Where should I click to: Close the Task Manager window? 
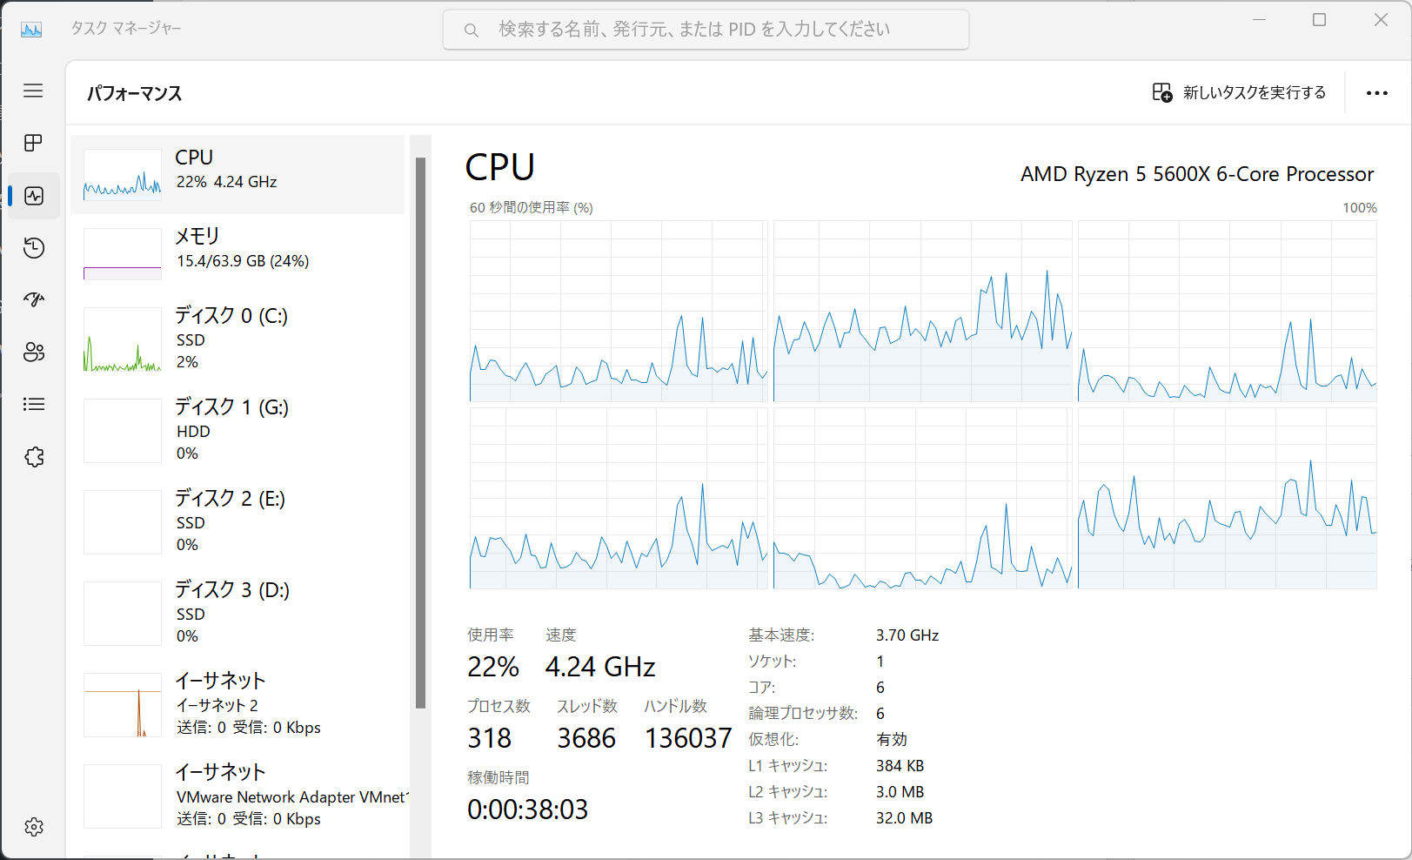coord(1381,20)
